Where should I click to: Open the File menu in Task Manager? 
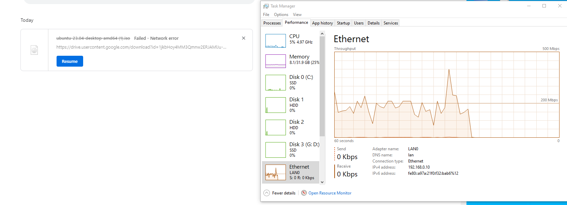coord(266,15)
